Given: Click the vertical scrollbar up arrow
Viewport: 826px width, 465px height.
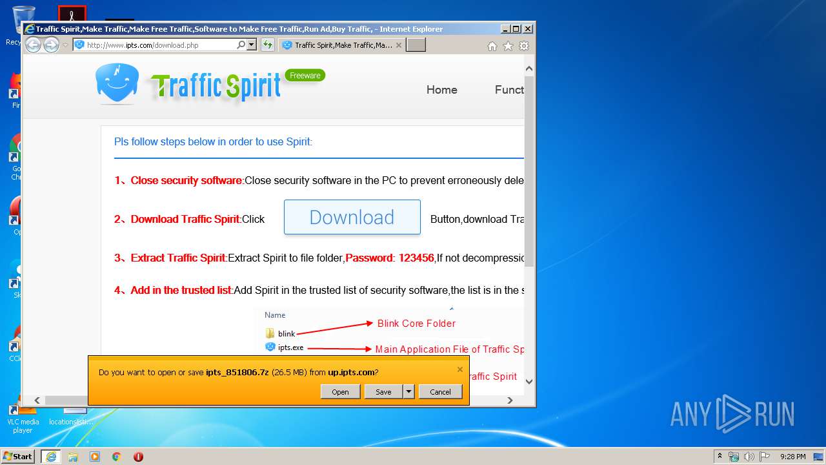Looking at the screenshot, I should 529,68.
